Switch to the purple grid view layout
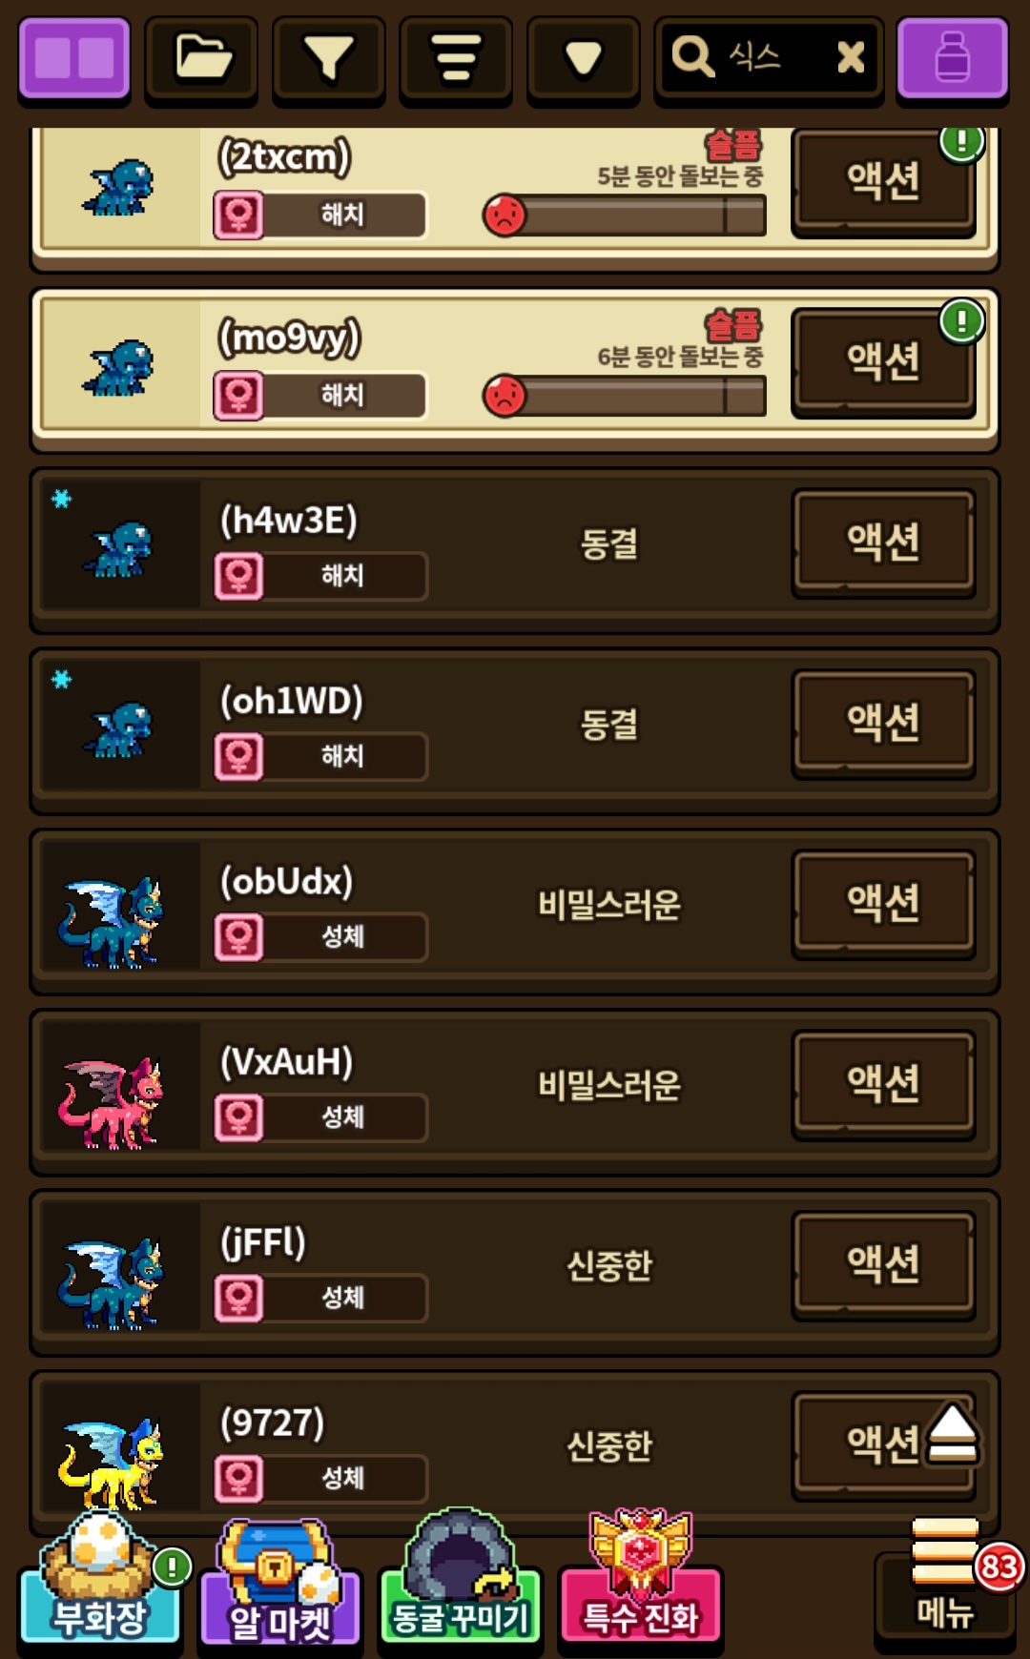 pyautogui.click(x=74, y=59)
